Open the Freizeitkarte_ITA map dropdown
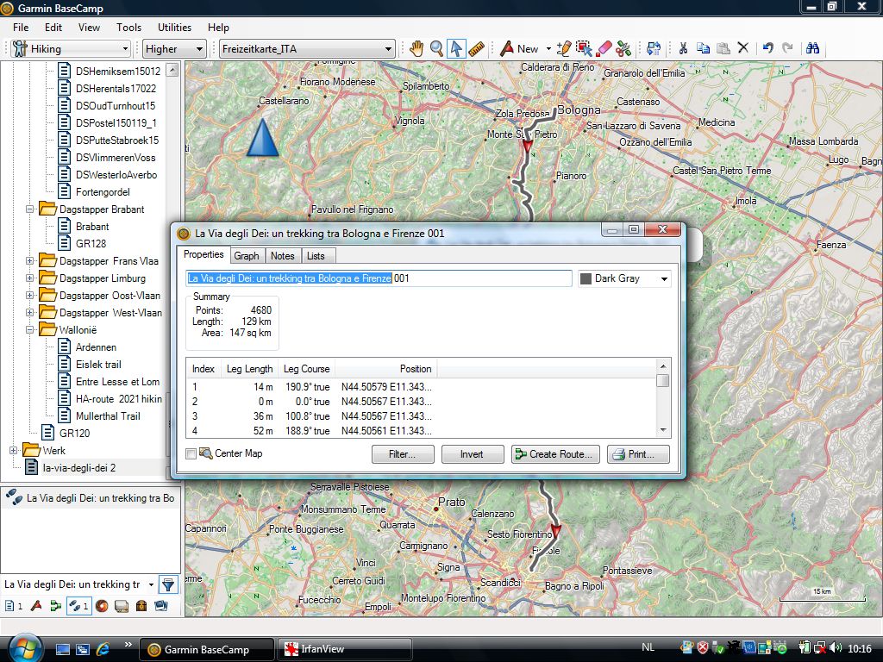 (x=306, y=49)
